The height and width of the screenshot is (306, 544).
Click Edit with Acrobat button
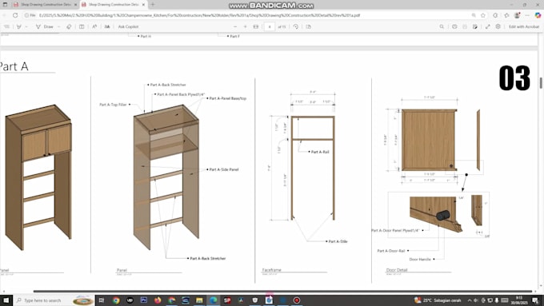(x=524, y=26)
